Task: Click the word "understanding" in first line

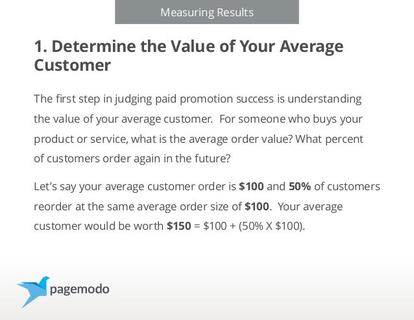Action: click(x=324, y=99)
